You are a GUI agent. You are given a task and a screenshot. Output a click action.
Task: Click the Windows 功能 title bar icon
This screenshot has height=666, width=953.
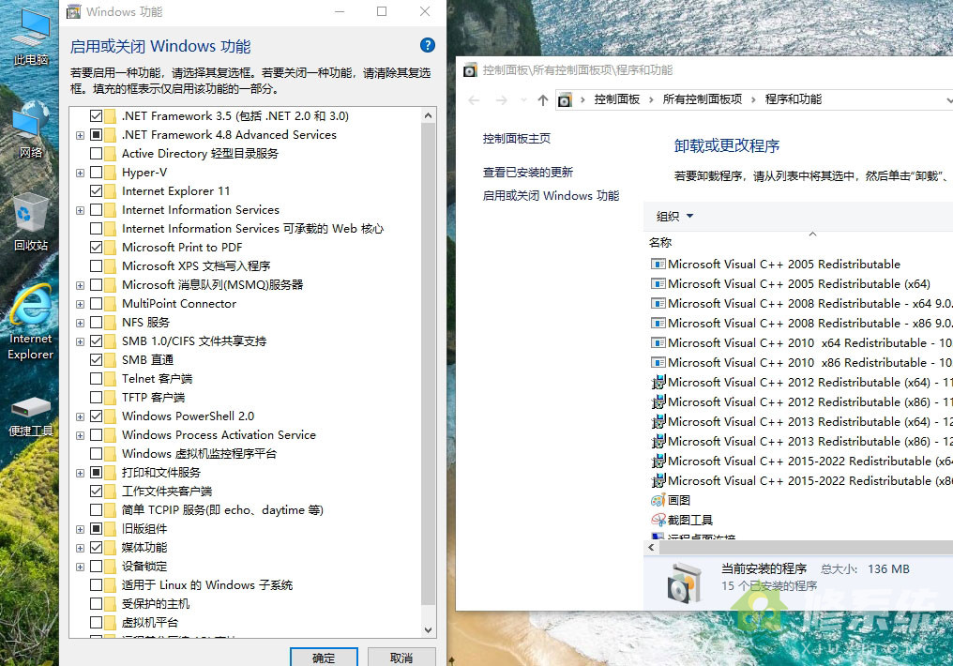[73, 11]
